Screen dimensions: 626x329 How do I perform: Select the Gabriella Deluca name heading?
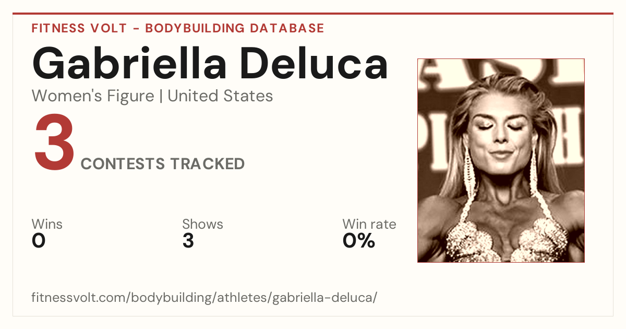click(x=210, y=64)
